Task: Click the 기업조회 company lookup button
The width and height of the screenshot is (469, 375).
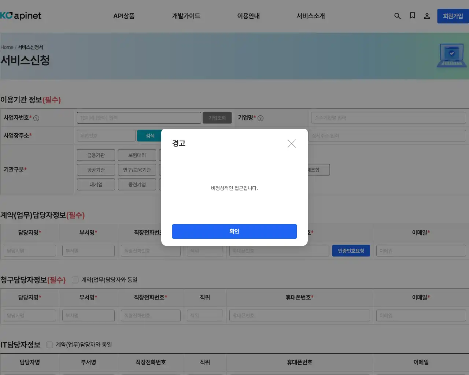Action: (x=217, y=118)
